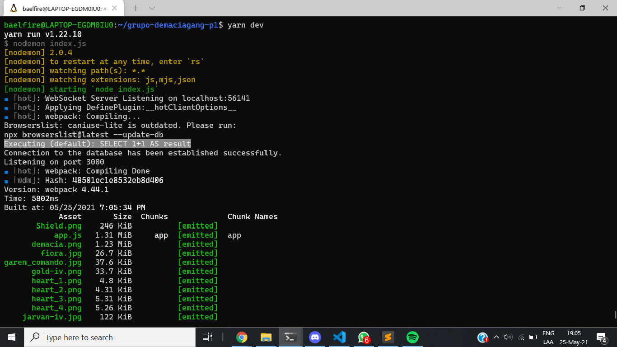The width and height of the screenshot is (617, 347).
Task: Toggle the Task View
Action: pos(206,337)
